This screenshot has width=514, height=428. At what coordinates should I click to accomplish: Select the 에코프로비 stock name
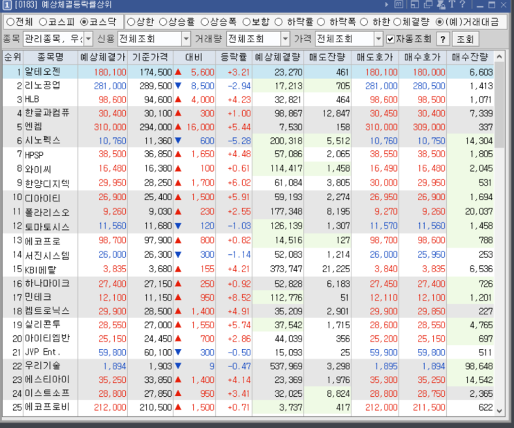47,407
